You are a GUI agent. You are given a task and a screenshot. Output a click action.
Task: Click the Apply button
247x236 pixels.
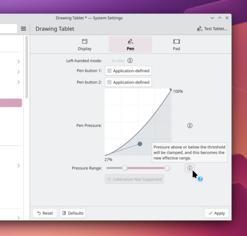click(216, 213)
